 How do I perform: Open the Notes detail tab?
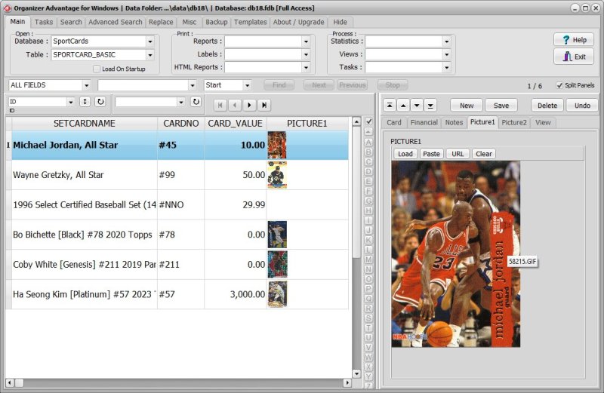coord(454,122)
